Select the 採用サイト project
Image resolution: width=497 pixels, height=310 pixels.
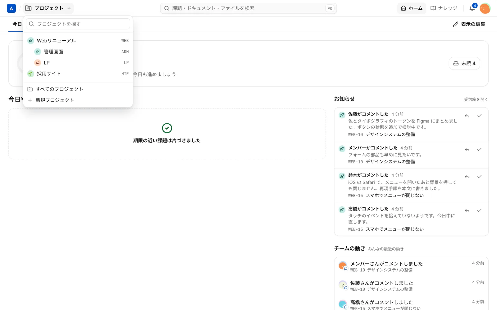[x=78, y=74]
